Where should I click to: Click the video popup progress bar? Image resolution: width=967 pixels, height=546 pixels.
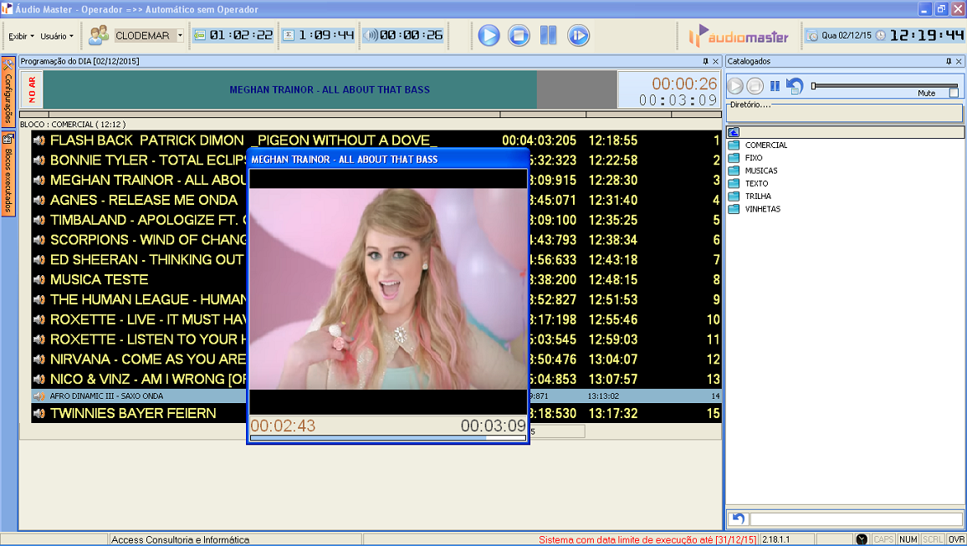388,437
